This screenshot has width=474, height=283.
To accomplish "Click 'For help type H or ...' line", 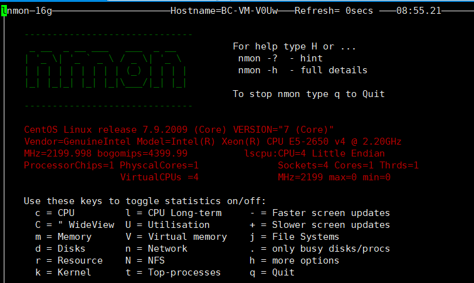I will tap(294, 46).
